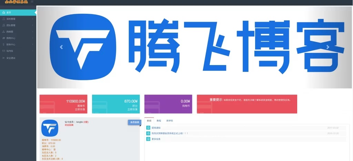The height and width of the screenshot is (161, 353).
Task: Go to next carousel slide arrow
Action: click(328, 47)
